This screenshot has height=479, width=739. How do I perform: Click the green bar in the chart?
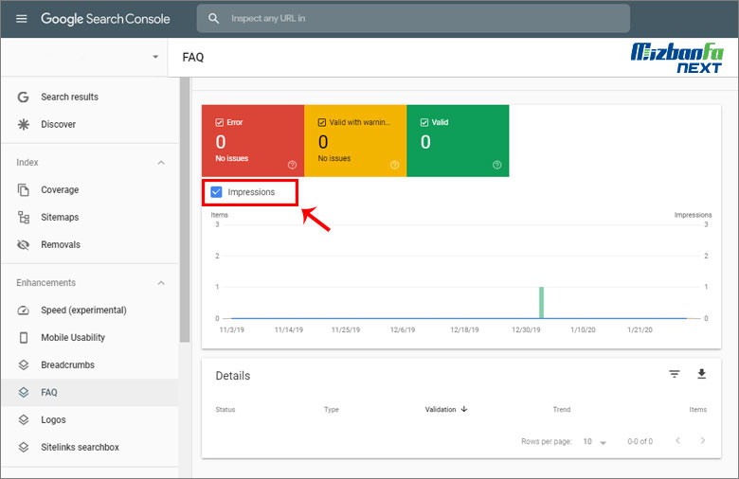click(x=542, y=302)
